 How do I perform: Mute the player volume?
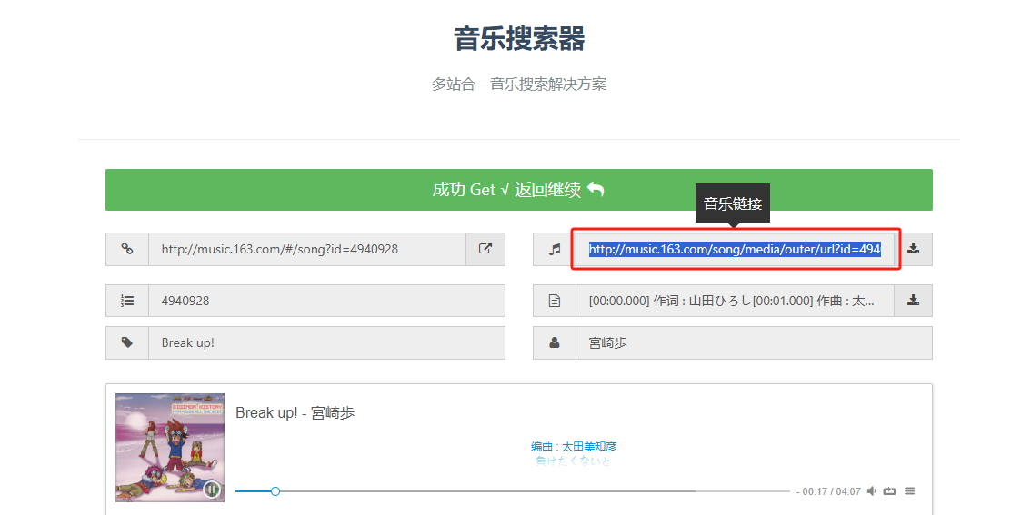872,491
